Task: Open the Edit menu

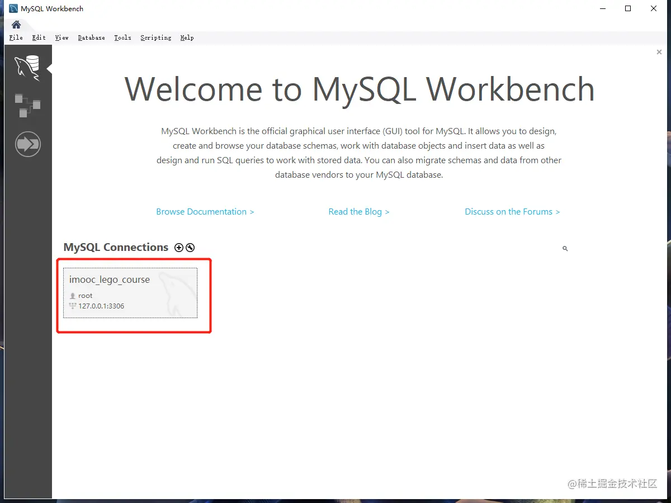Action: [x=39, y=37]
